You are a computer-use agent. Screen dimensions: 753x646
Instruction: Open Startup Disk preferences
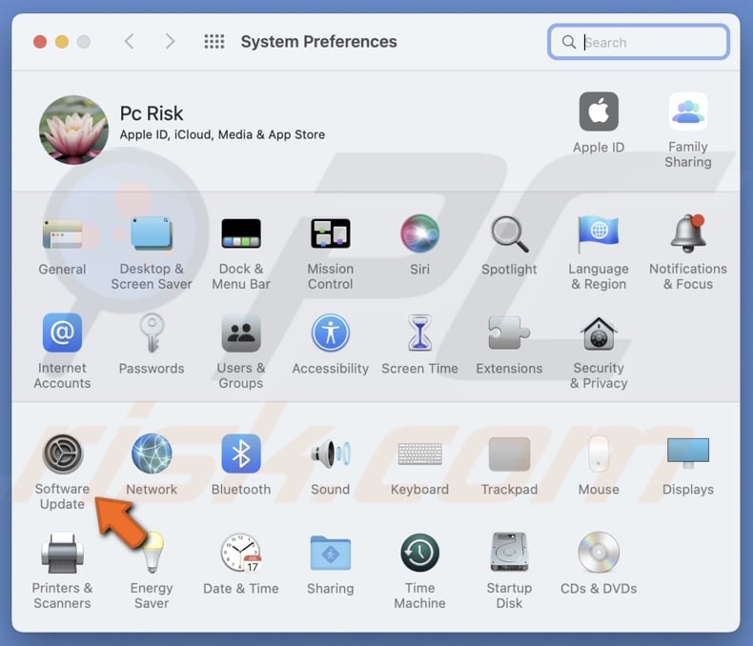[x=509, y=553]
